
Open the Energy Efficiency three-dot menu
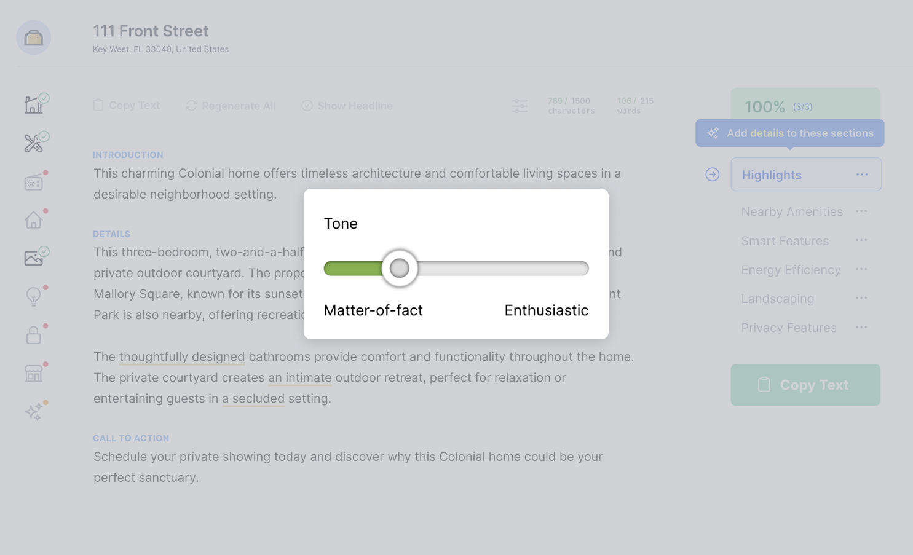coord(861,269)
